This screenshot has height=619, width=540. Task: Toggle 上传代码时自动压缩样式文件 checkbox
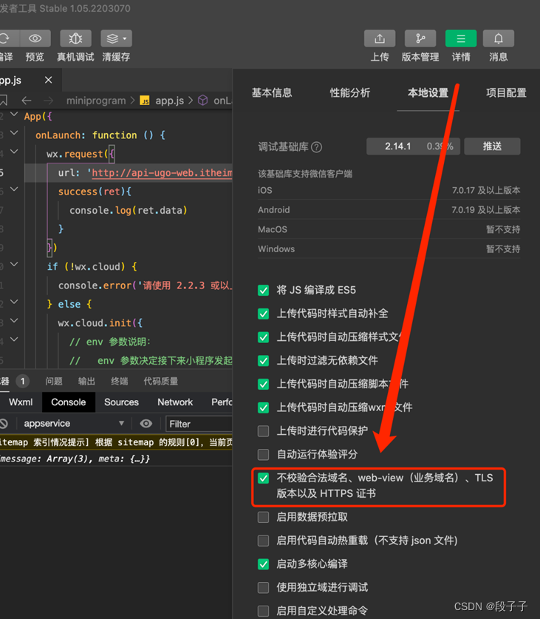coord(263,337)
